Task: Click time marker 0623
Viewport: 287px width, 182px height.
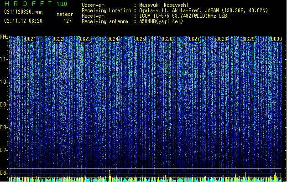Action: [85, 39]
